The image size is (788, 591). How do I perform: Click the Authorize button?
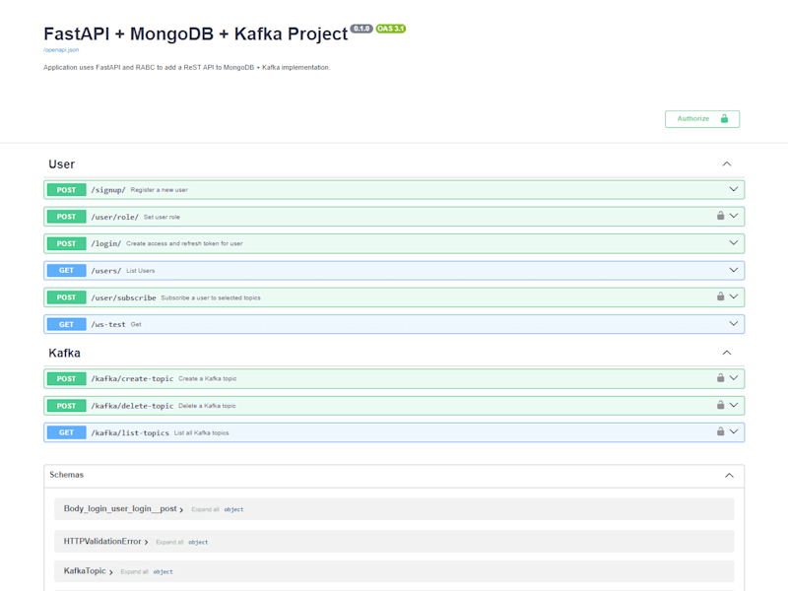702,119
